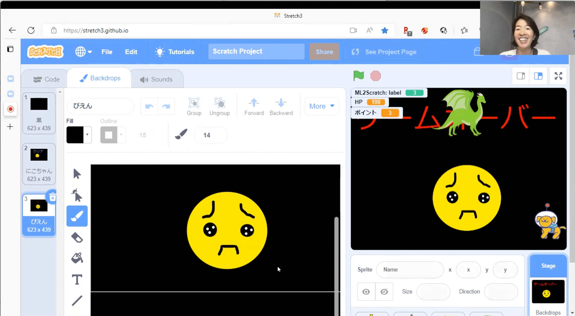Screen dimensions: 575x316
Task: Enter full screen mode for the stage
Action: [x=558, y=76]
